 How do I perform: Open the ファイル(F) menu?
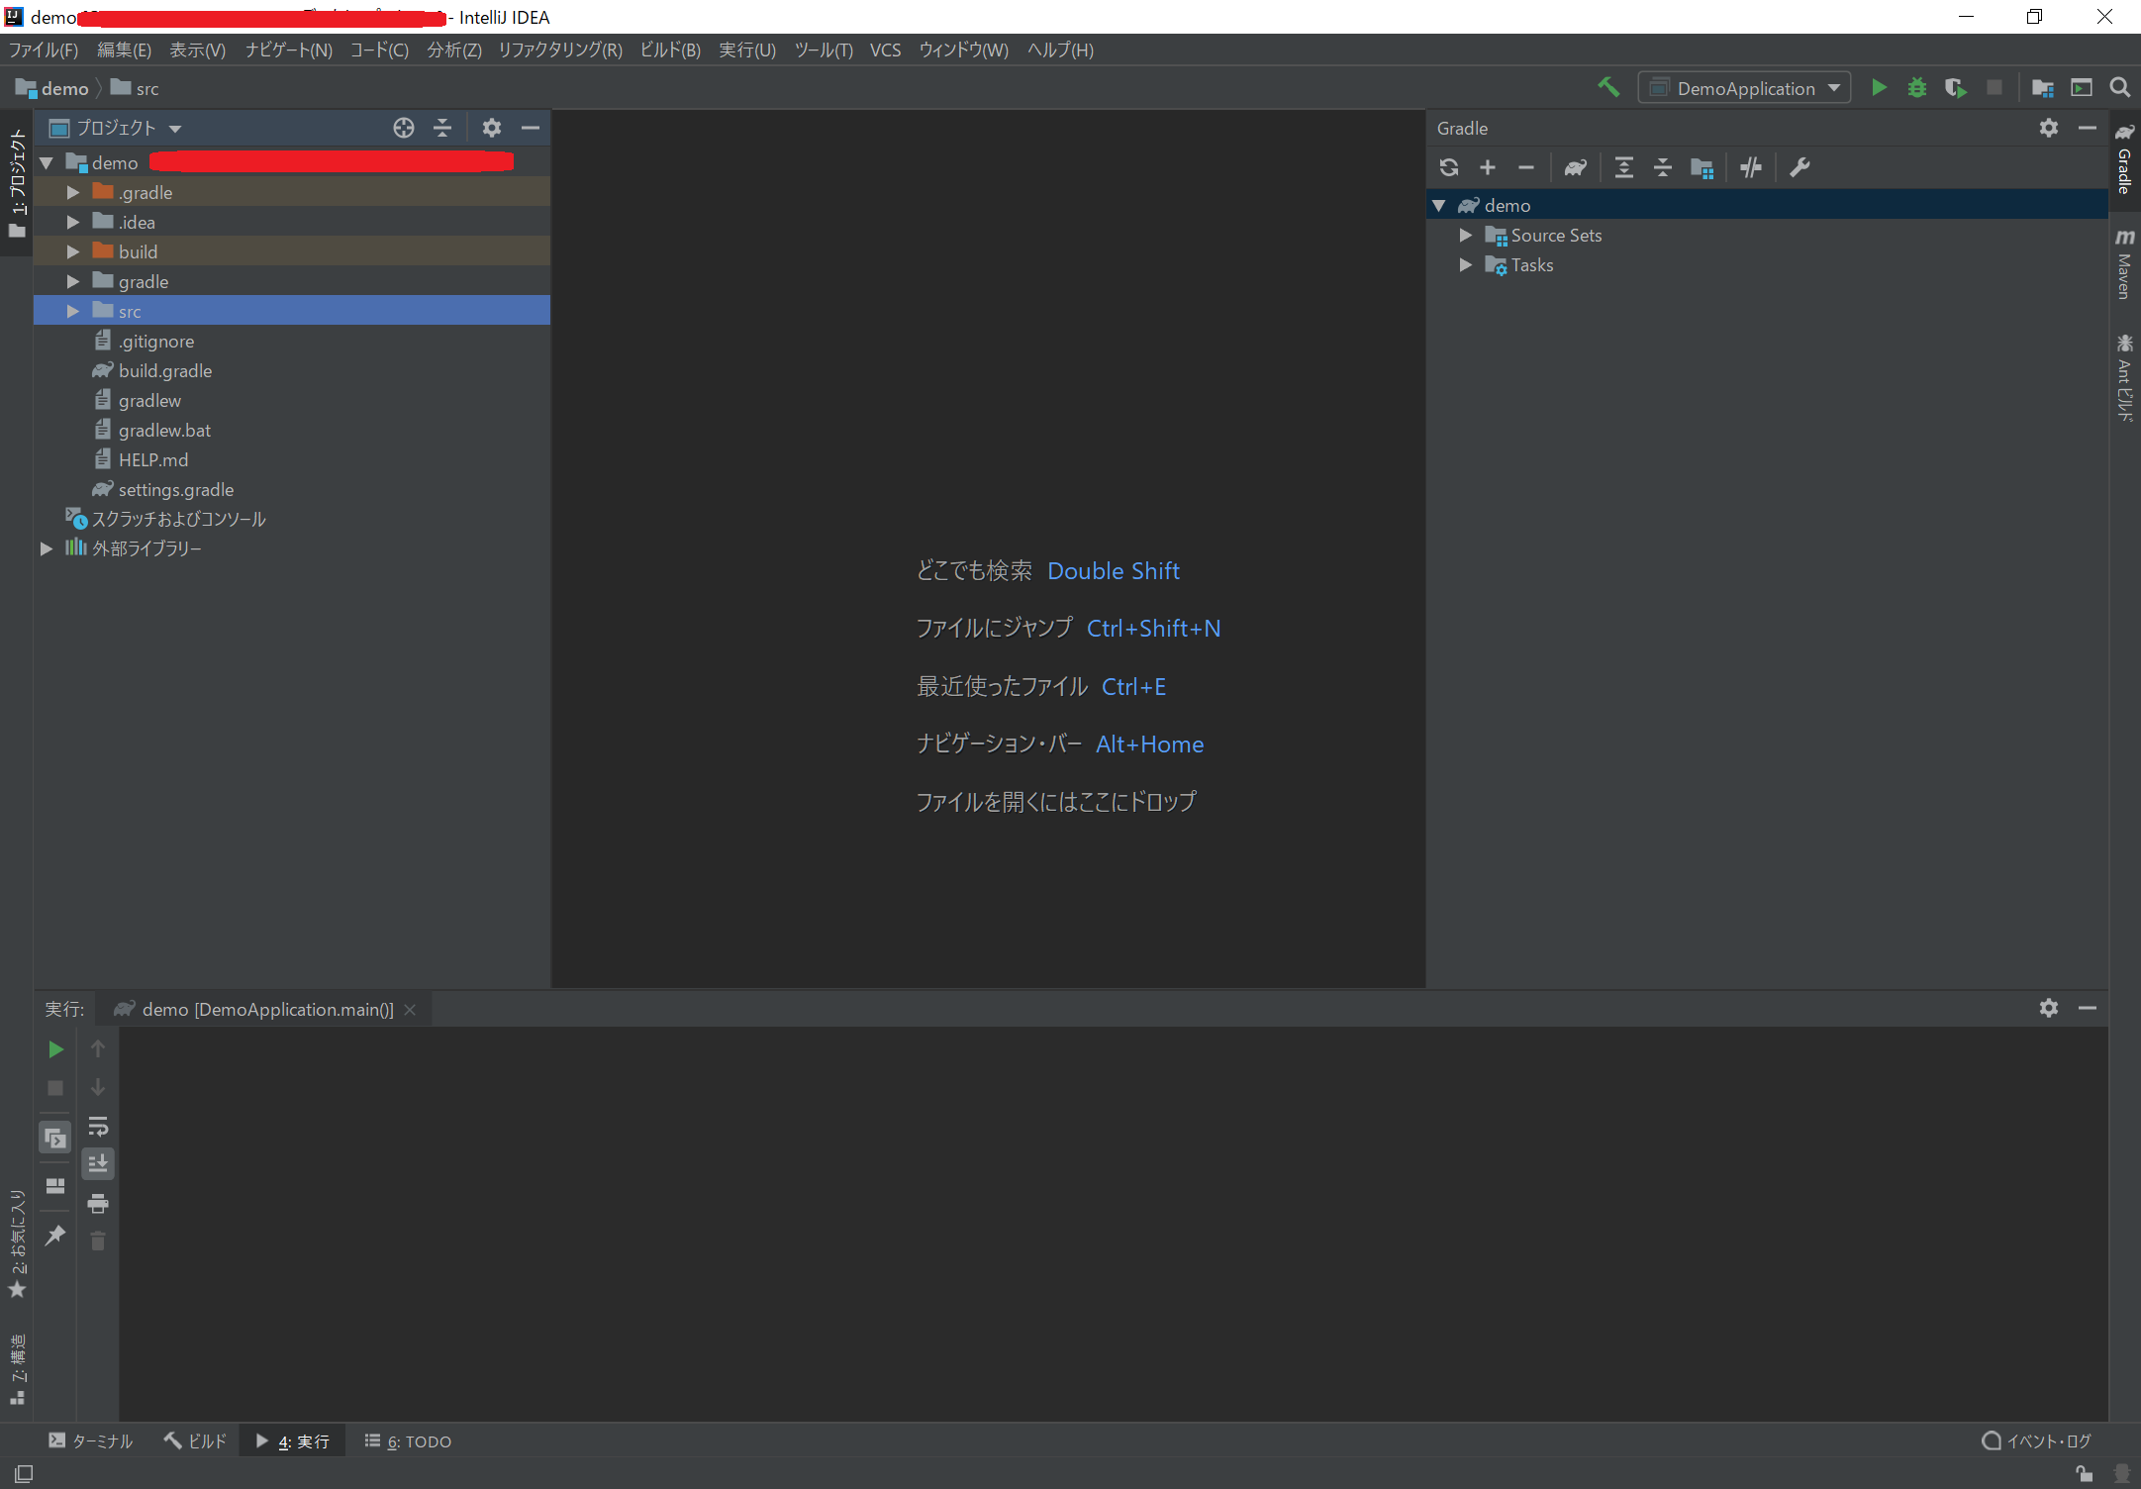click(43, 50)
